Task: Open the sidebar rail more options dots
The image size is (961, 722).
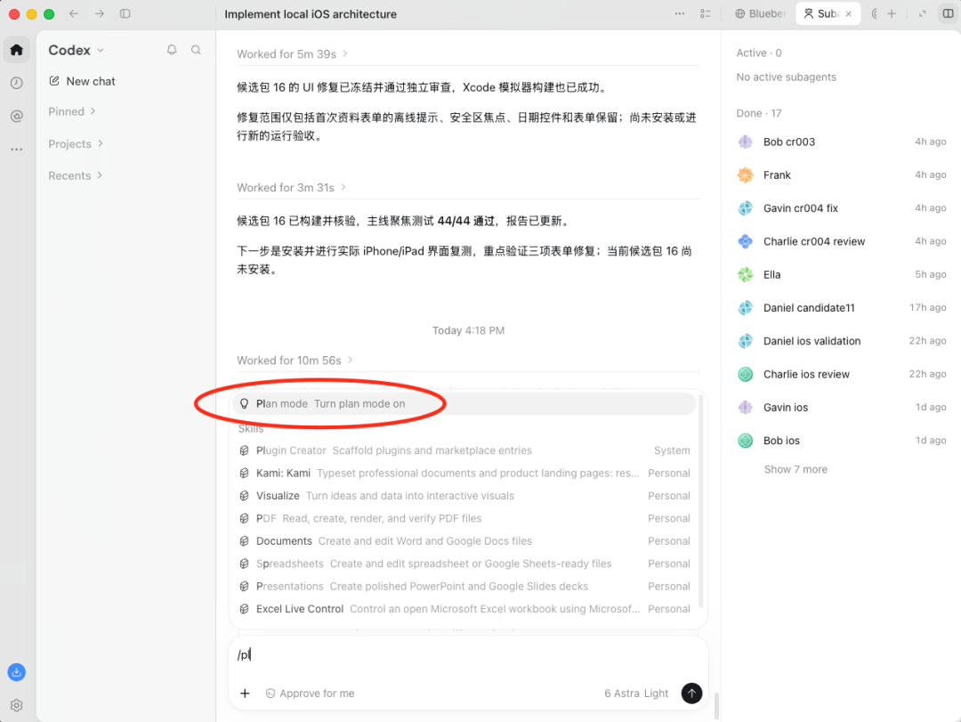Action: pos(17,149)
